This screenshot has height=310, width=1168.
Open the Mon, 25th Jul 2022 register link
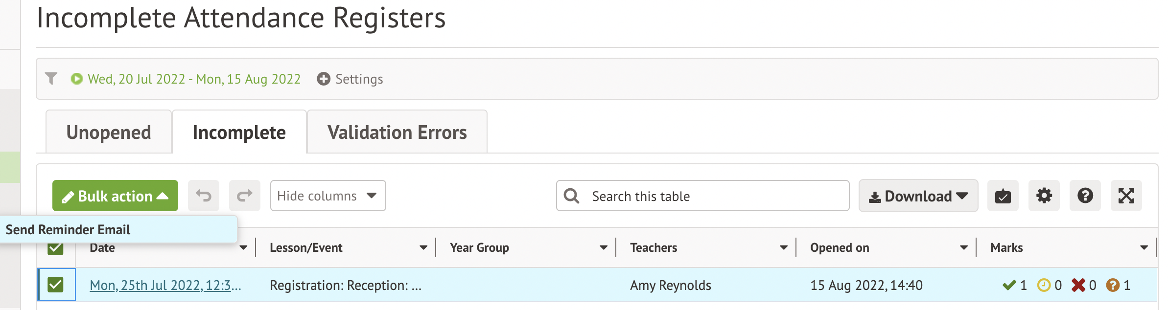coord(165,286)
